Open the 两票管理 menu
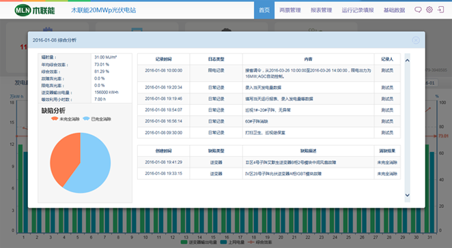Viewport: 452px width, 248px height. coord(290,10)
